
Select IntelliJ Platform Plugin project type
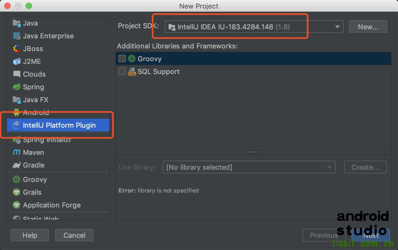58,125
